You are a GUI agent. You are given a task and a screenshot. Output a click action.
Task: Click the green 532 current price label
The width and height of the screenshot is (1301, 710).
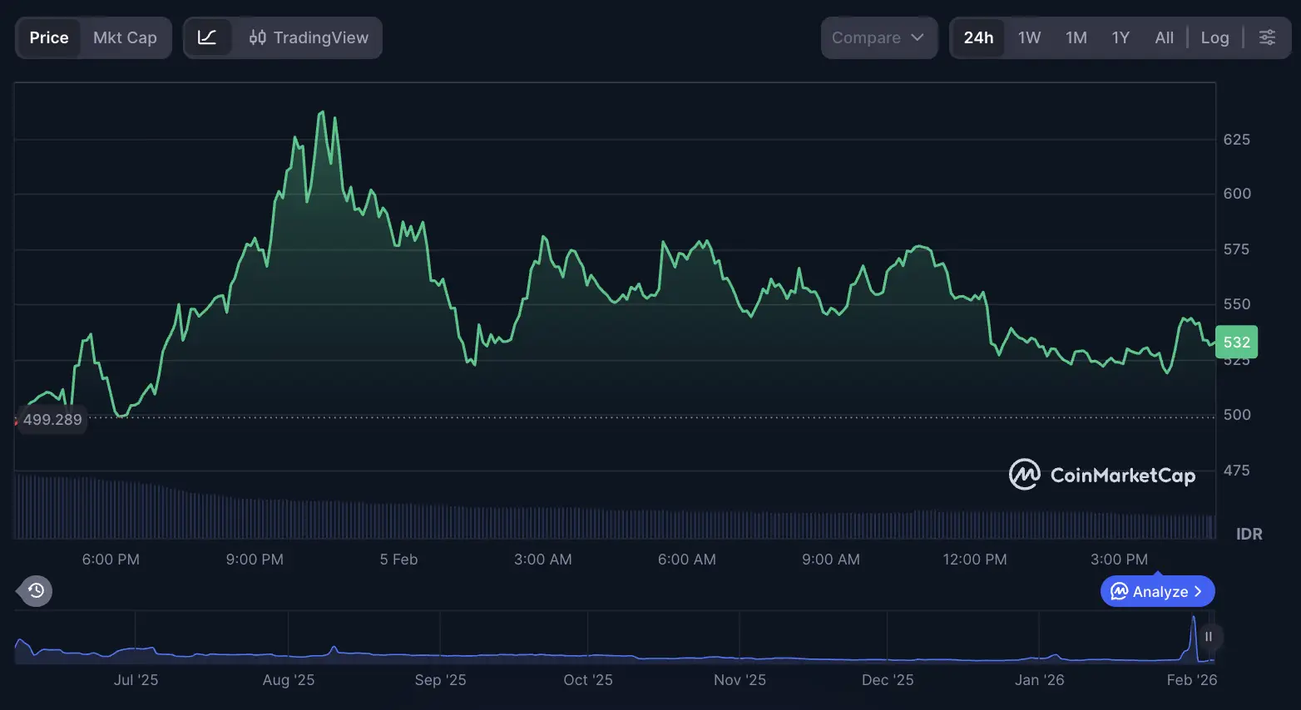[x=1237, y=342]
